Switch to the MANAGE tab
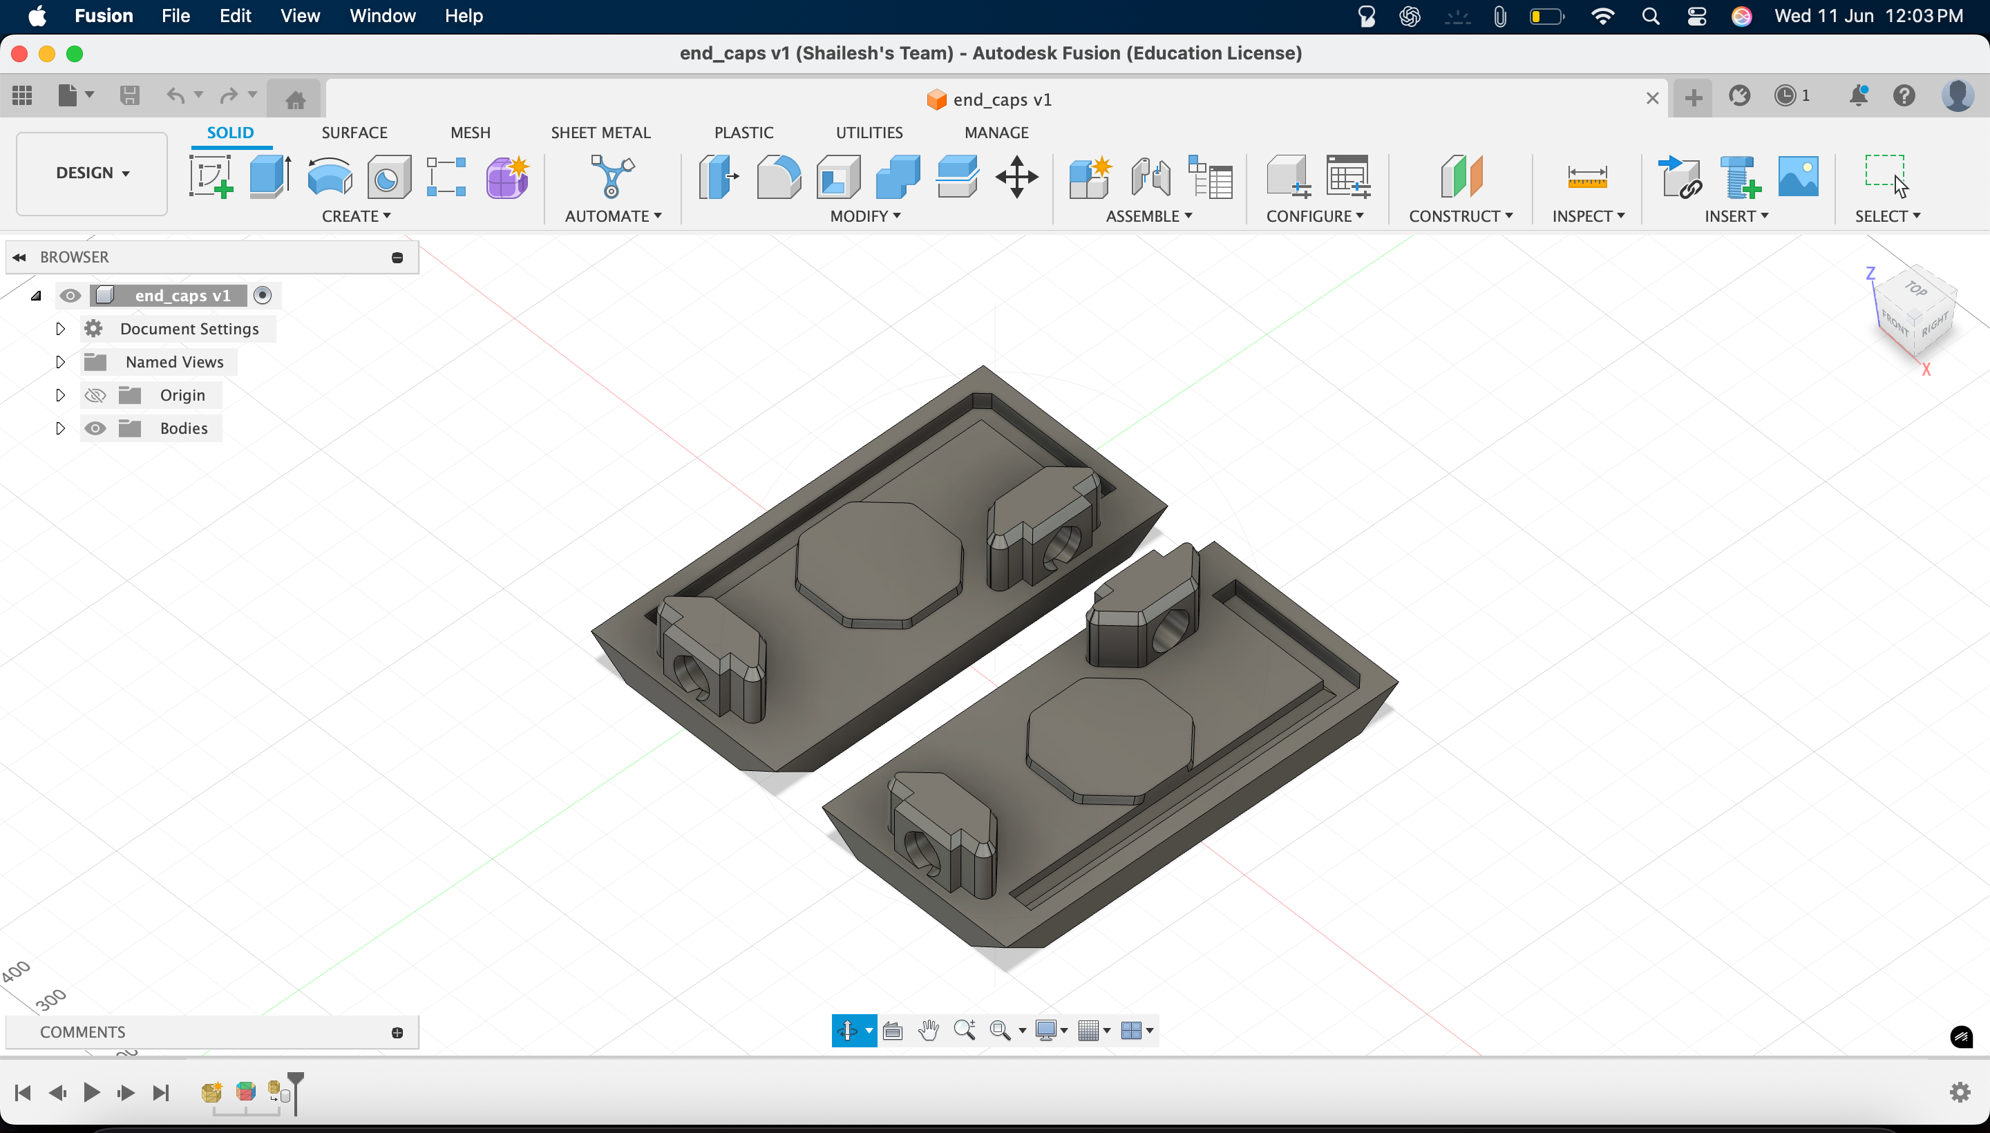1990x1133 pixels. pos(996,132)
